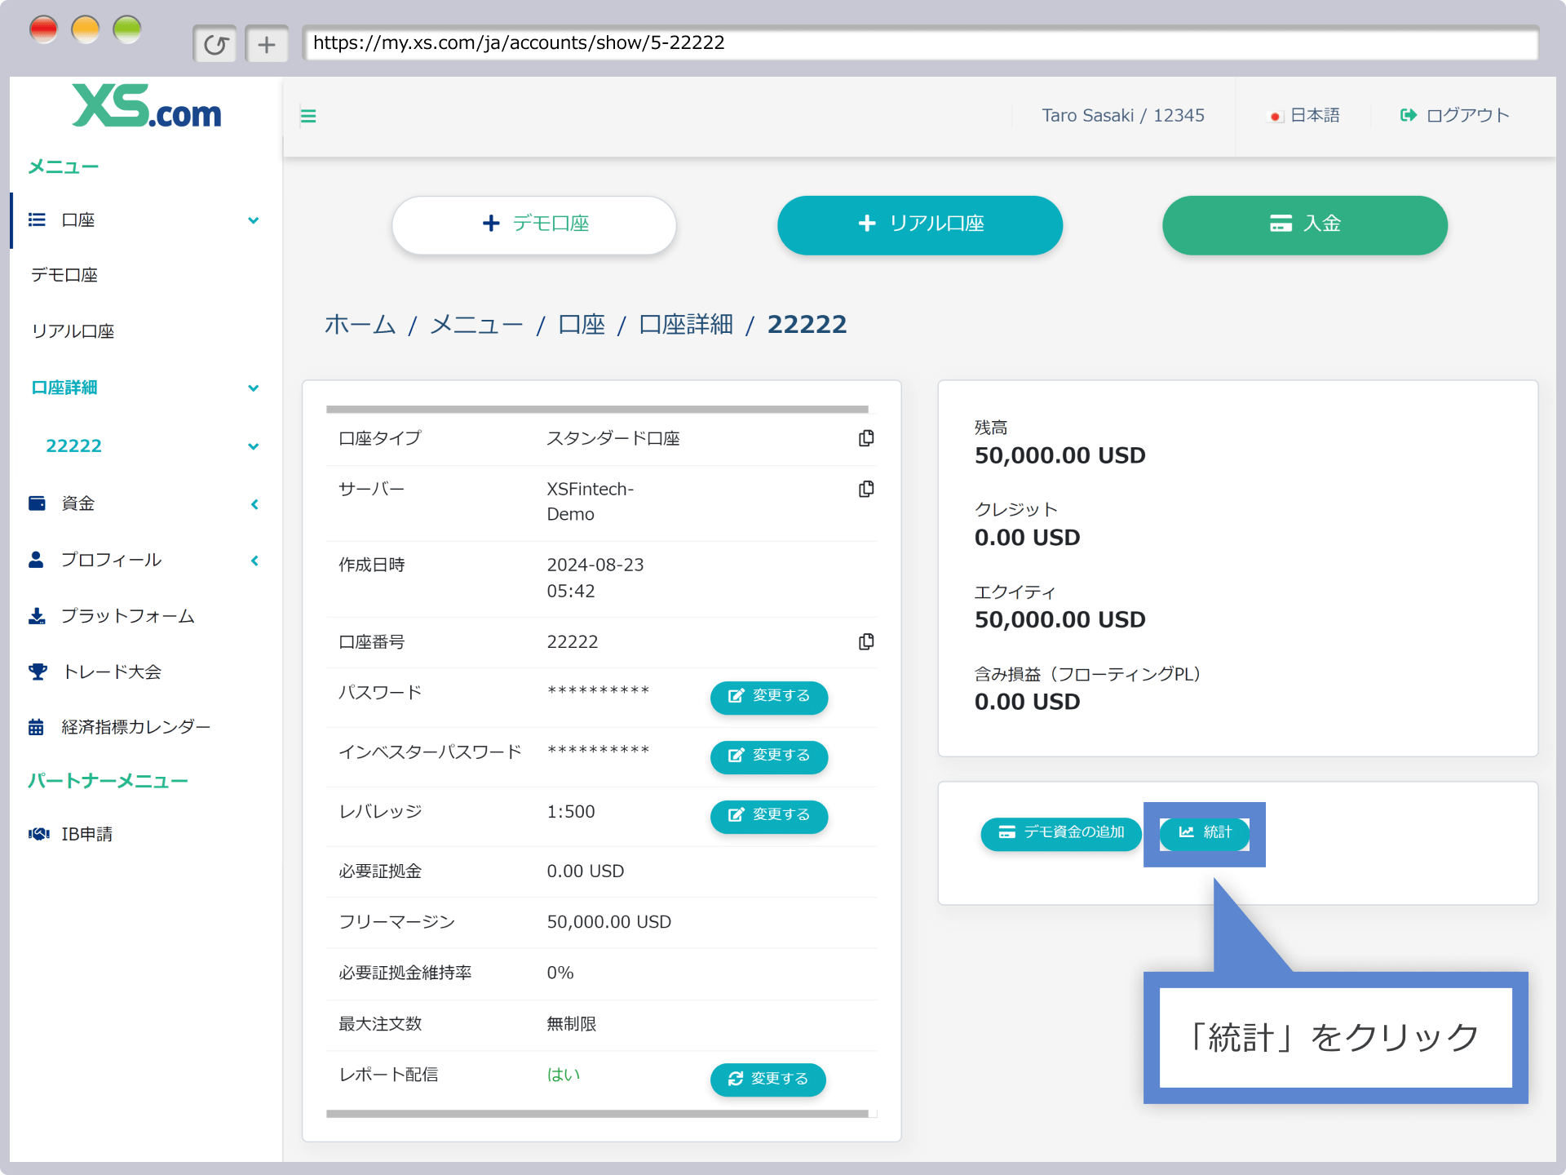
Task: Expand the 資金 submenu arrow
Action: [x=254, y=503]
